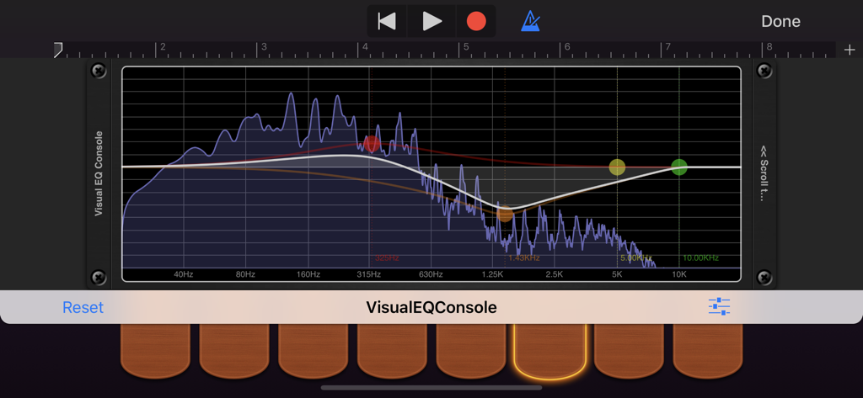Screen dimensions: 863x398
Task: Tap Done to close the plugin view
Action: click(780, 21)
